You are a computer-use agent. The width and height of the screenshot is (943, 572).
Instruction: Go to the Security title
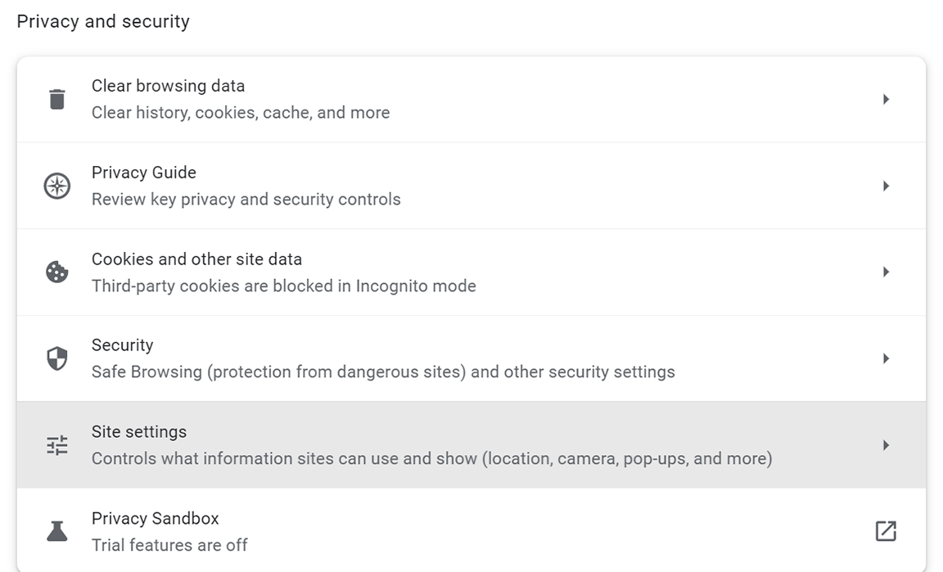[x=122, y=345]
